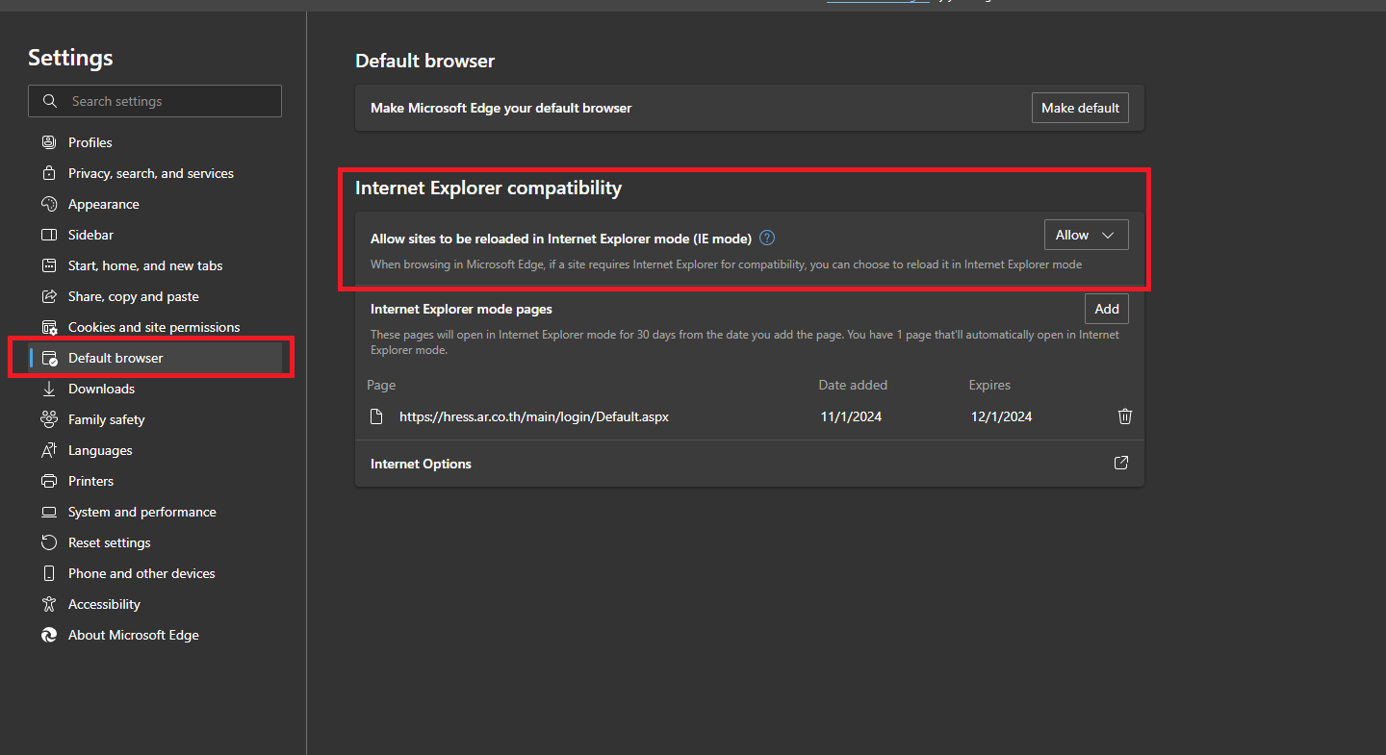
Task: Click the Make default button
Action: pos(1080,108)
